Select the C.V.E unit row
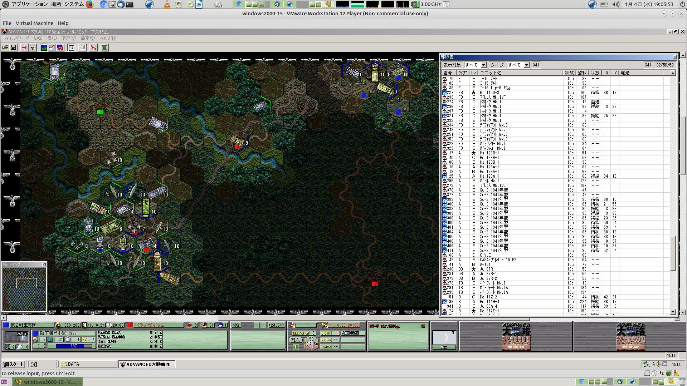 click(556, 255)
